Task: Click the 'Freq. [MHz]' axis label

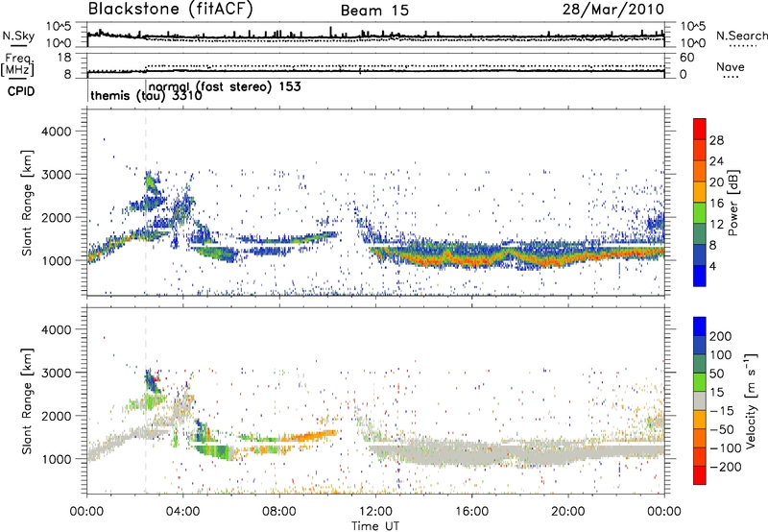Action: pos(17,64)
